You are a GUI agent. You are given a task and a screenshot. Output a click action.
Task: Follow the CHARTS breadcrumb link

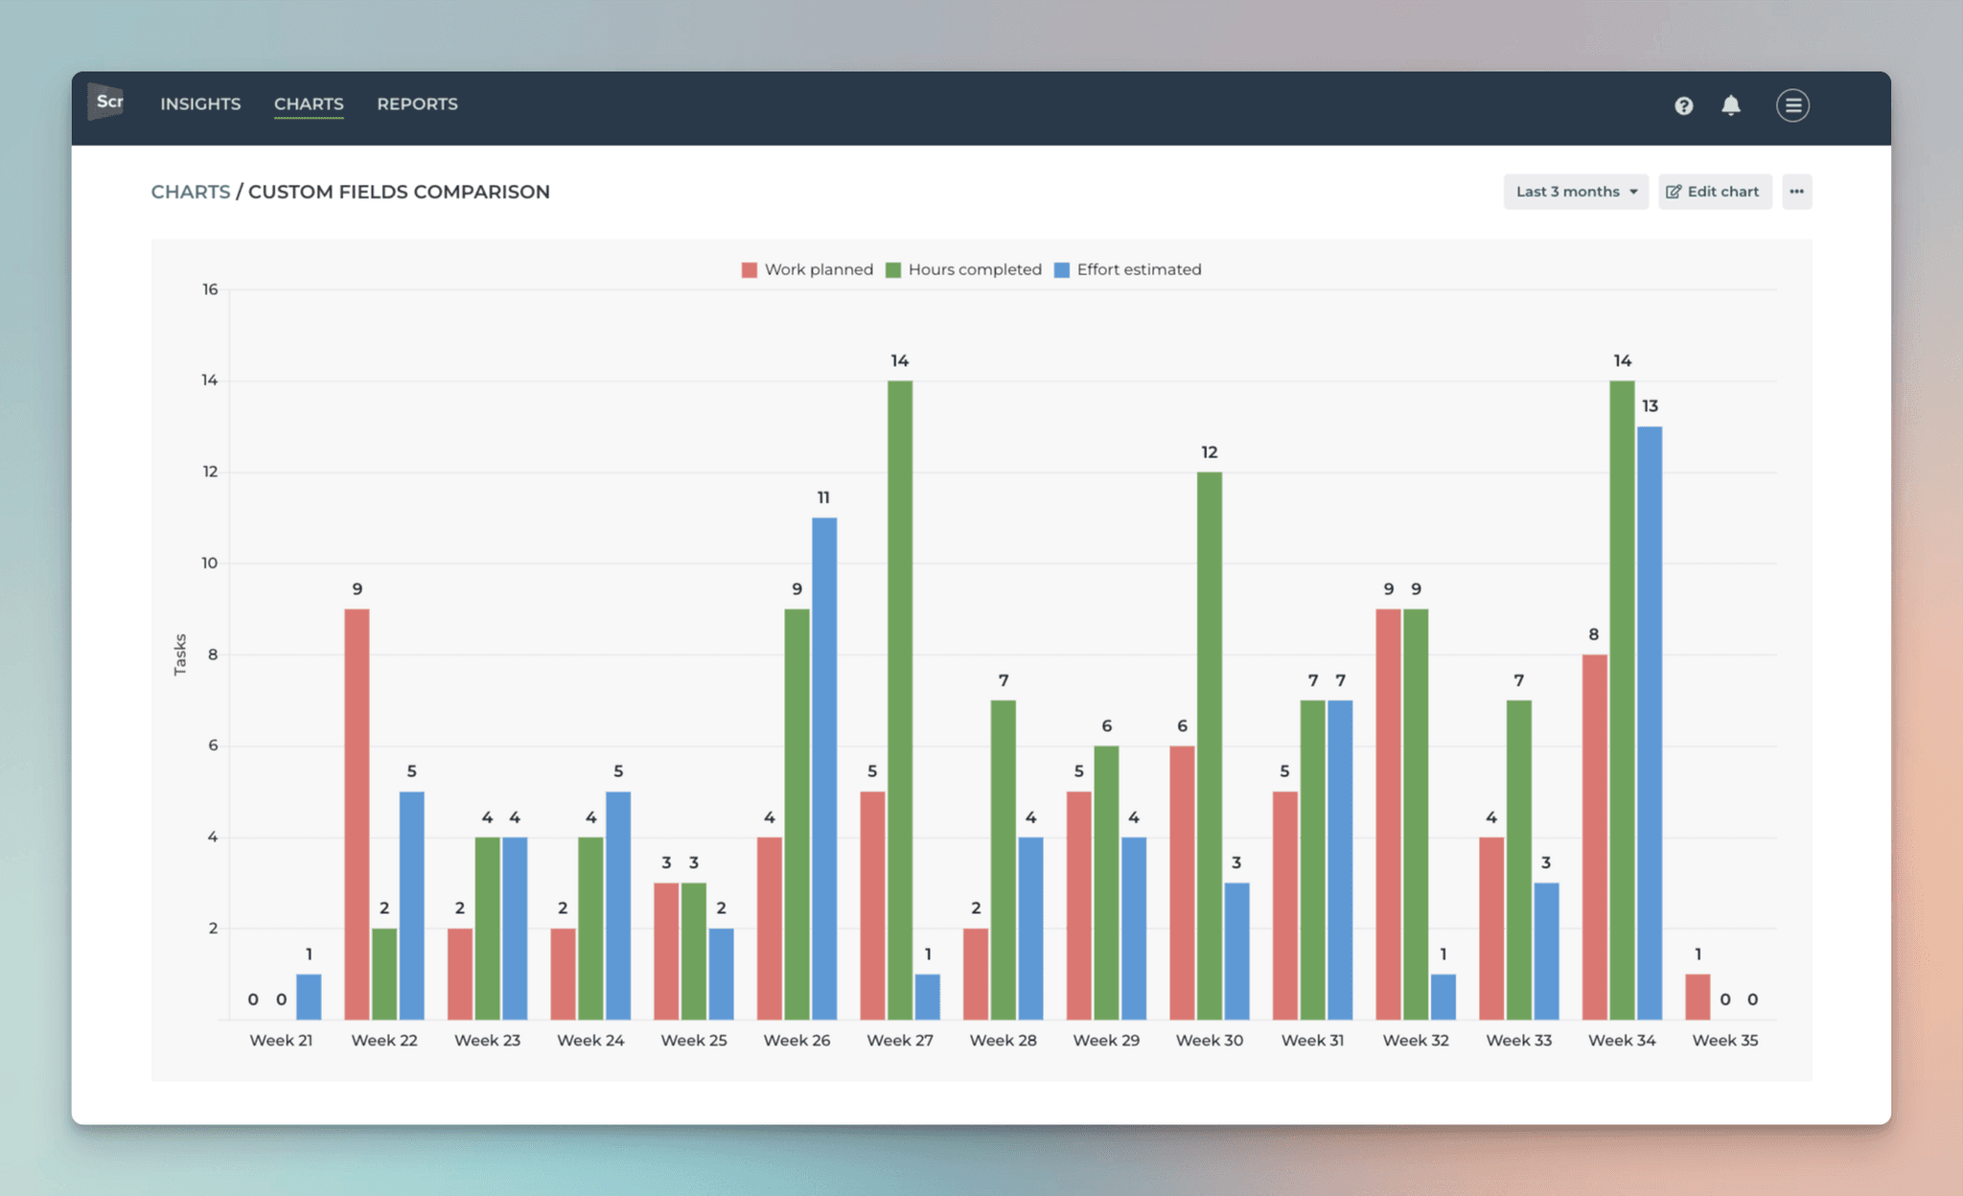[190, 192]
